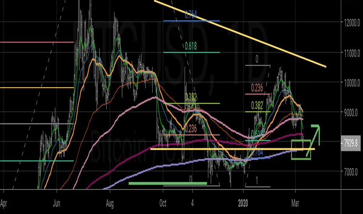Click the 0.236 level of the October Fibonacci
363x214 pixels.
tap(191, 135)
